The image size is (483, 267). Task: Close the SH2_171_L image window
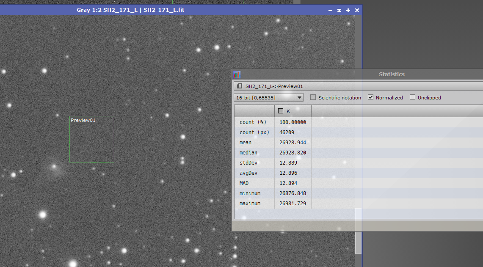coord(357,10)
